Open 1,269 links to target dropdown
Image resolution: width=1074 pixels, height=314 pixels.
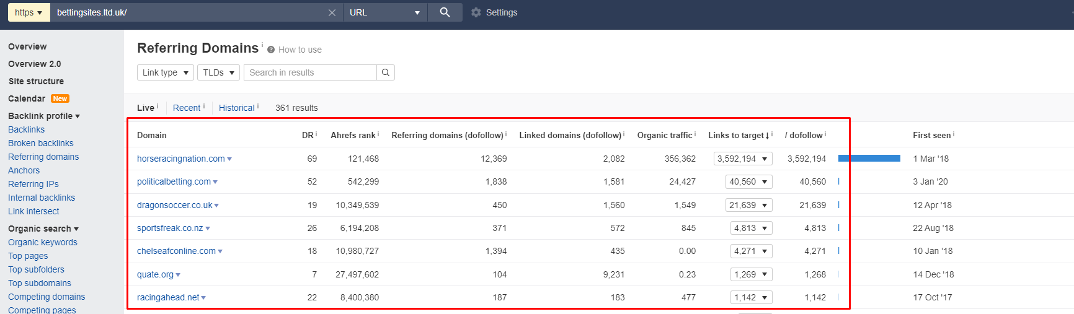[x=752, y=274]
